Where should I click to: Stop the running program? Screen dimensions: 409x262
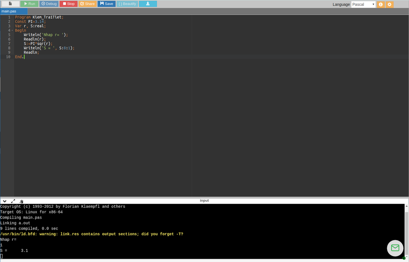(69, 4)
